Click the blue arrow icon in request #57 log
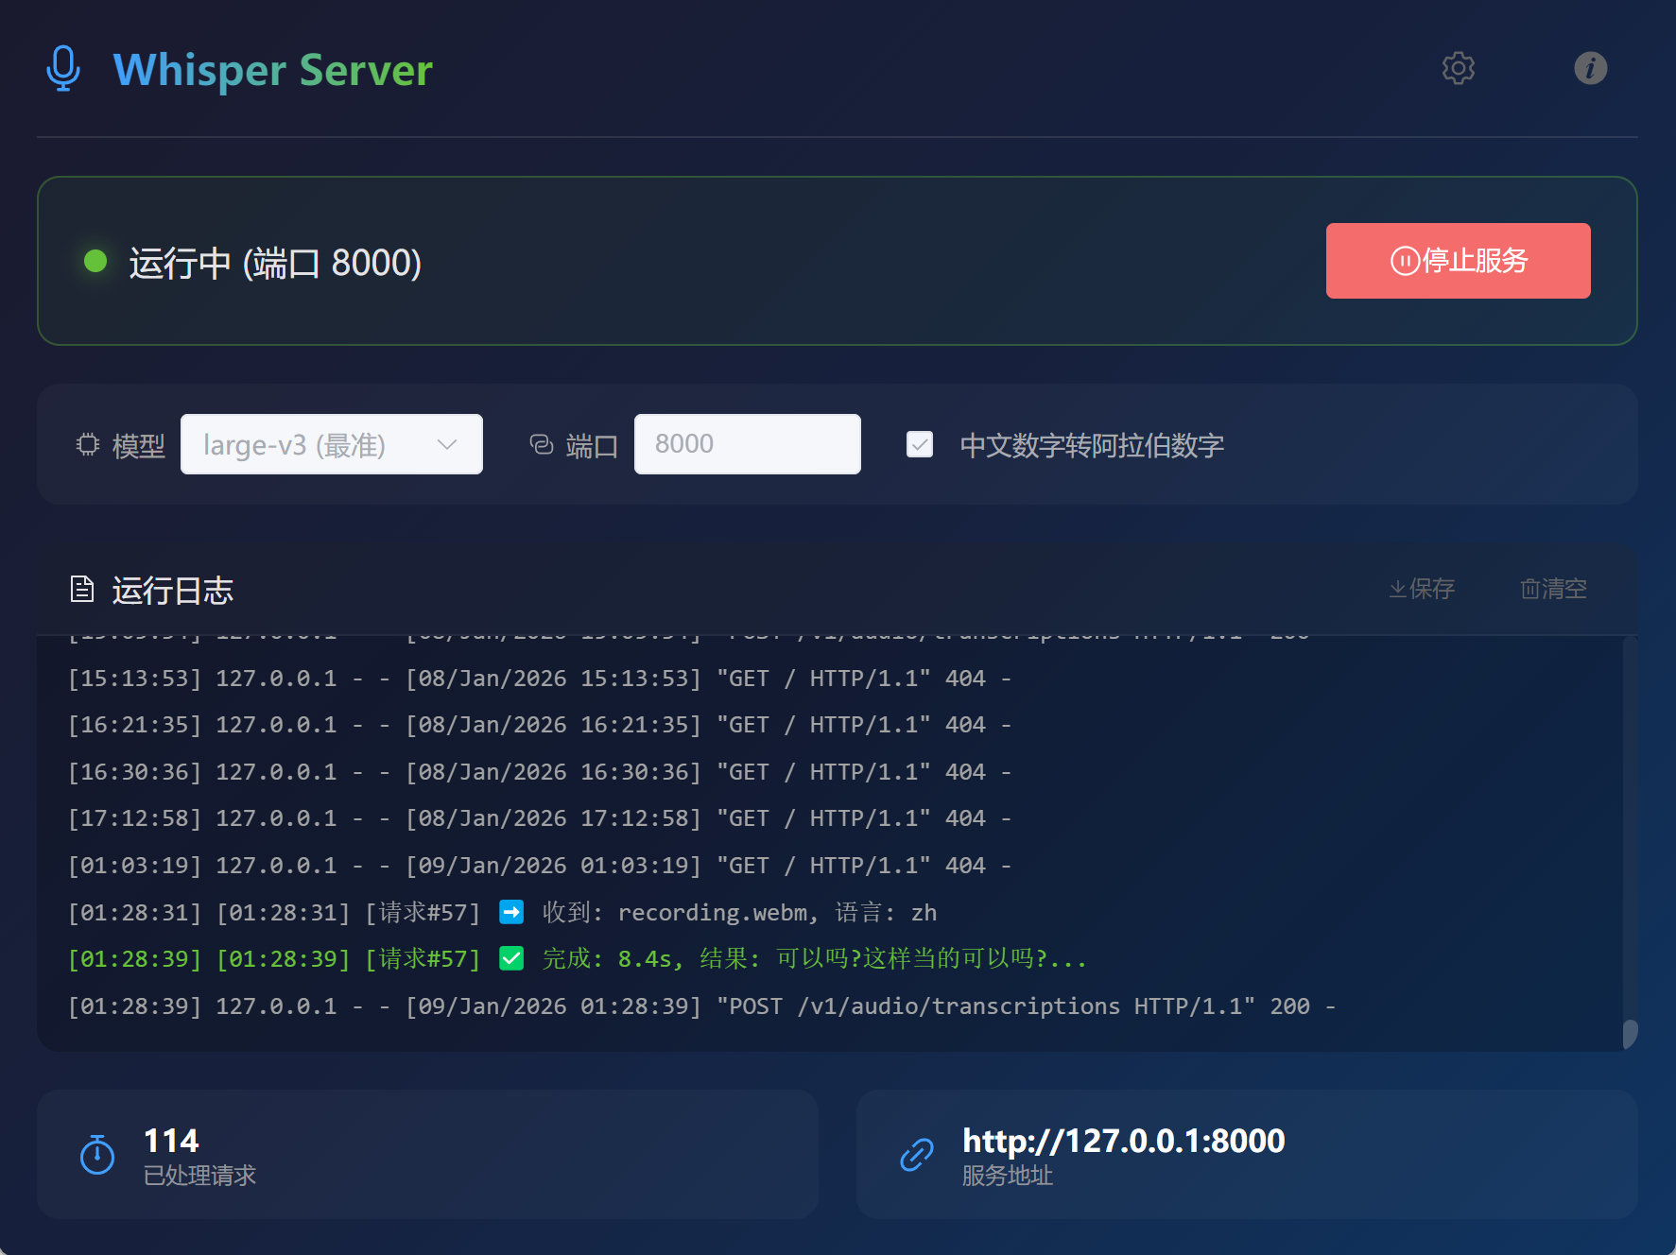The image size is (1676, 1255). pos(511,912)
